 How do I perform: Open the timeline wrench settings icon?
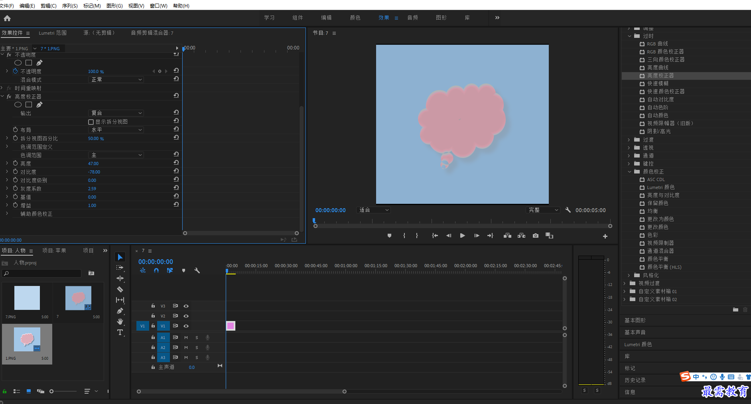point(197,270)
